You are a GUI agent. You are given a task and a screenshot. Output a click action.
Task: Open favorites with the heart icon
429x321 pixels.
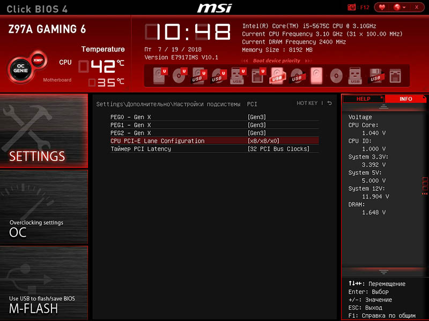(x=382, y=7)
